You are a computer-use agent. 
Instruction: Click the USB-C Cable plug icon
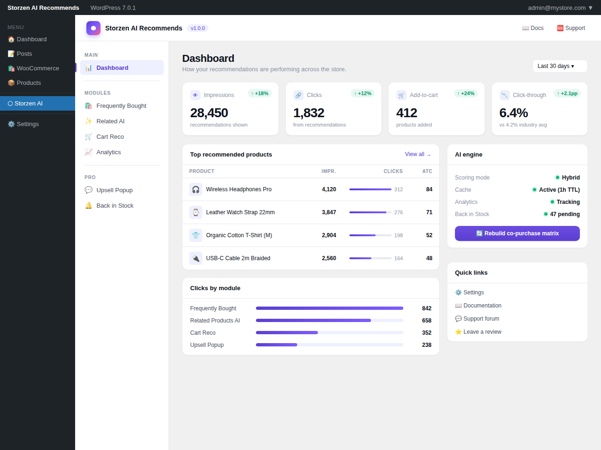tap(196, 258)
